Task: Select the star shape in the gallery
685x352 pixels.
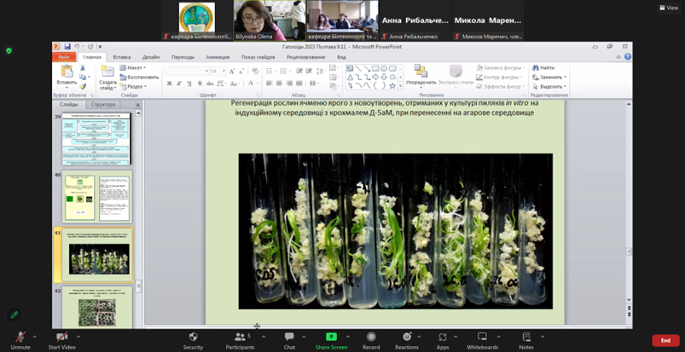Action: tap(392, 85)
